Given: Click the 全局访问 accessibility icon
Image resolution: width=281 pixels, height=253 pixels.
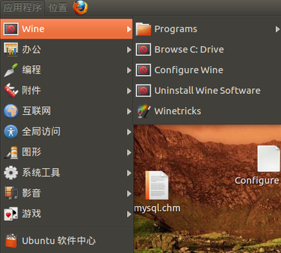Looking at the screenshot, I should 11,132.
